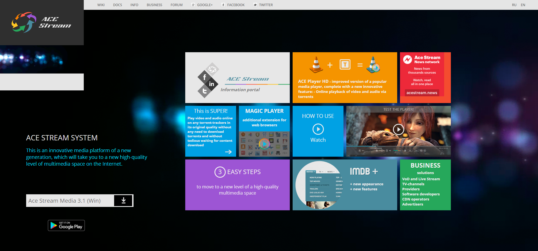Click the TEST THE PLAYER! caption
This screenshot has width=538, height=251.
tap(399, 109)
